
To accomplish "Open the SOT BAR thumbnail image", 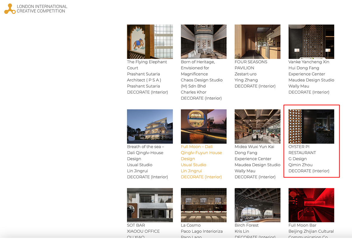I will 150,205.
